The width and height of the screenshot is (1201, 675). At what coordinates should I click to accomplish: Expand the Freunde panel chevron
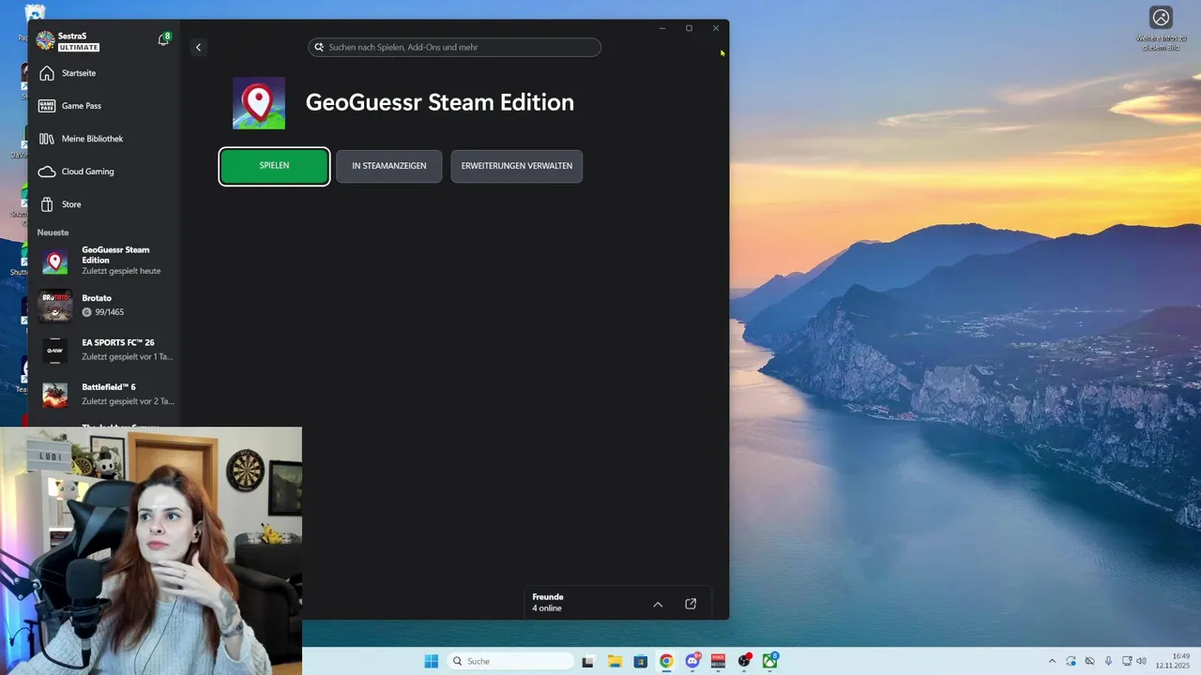click(658, 604)
